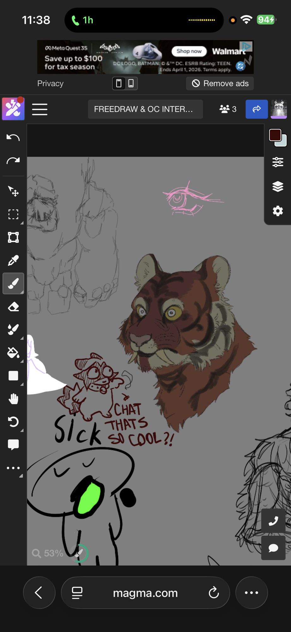Choose the Hand pan tool

click(13, 399)
